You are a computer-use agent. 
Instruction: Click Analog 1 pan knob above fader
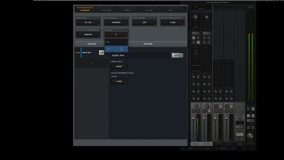[x=196, y=106]
